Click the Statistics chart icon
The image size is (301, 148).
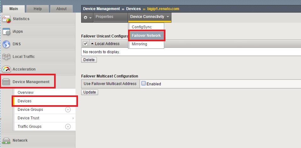point(6,19)
